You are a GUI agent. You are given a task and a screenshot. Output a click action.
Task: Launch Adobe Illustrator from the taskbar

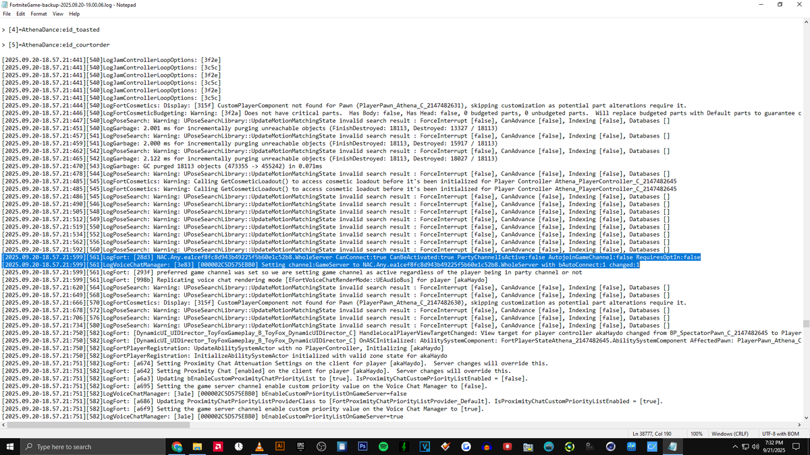point(280,446)
